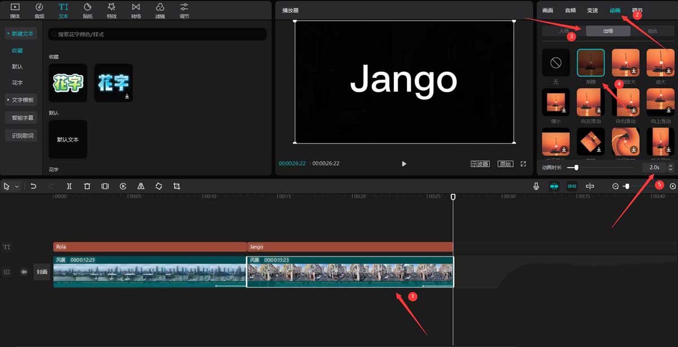Toggle the 示波器 scope display

point(480,164)
